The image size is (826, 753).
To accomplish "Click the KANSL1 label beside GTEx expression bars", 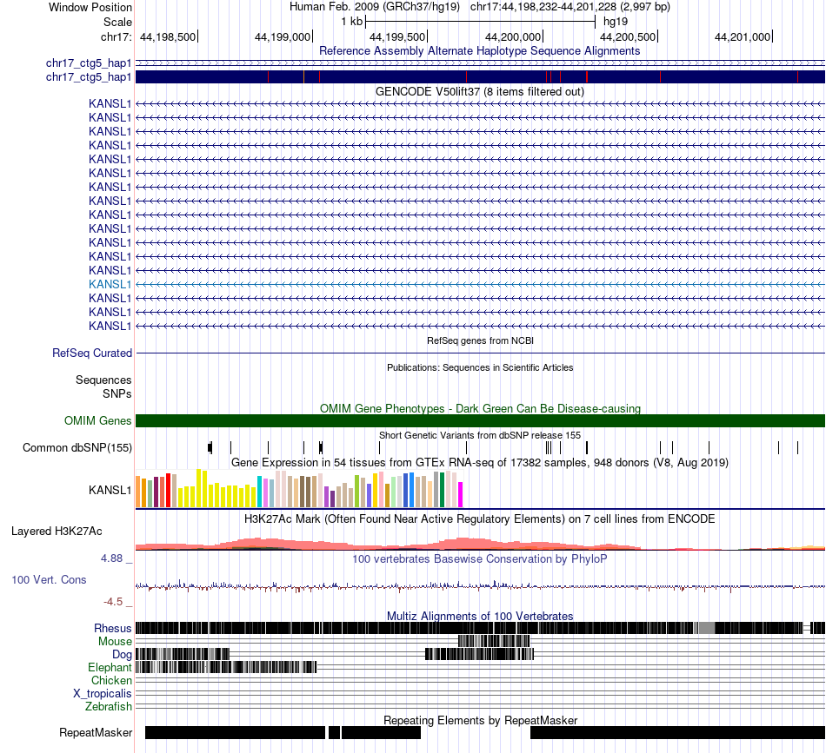I will click(110, 491).
